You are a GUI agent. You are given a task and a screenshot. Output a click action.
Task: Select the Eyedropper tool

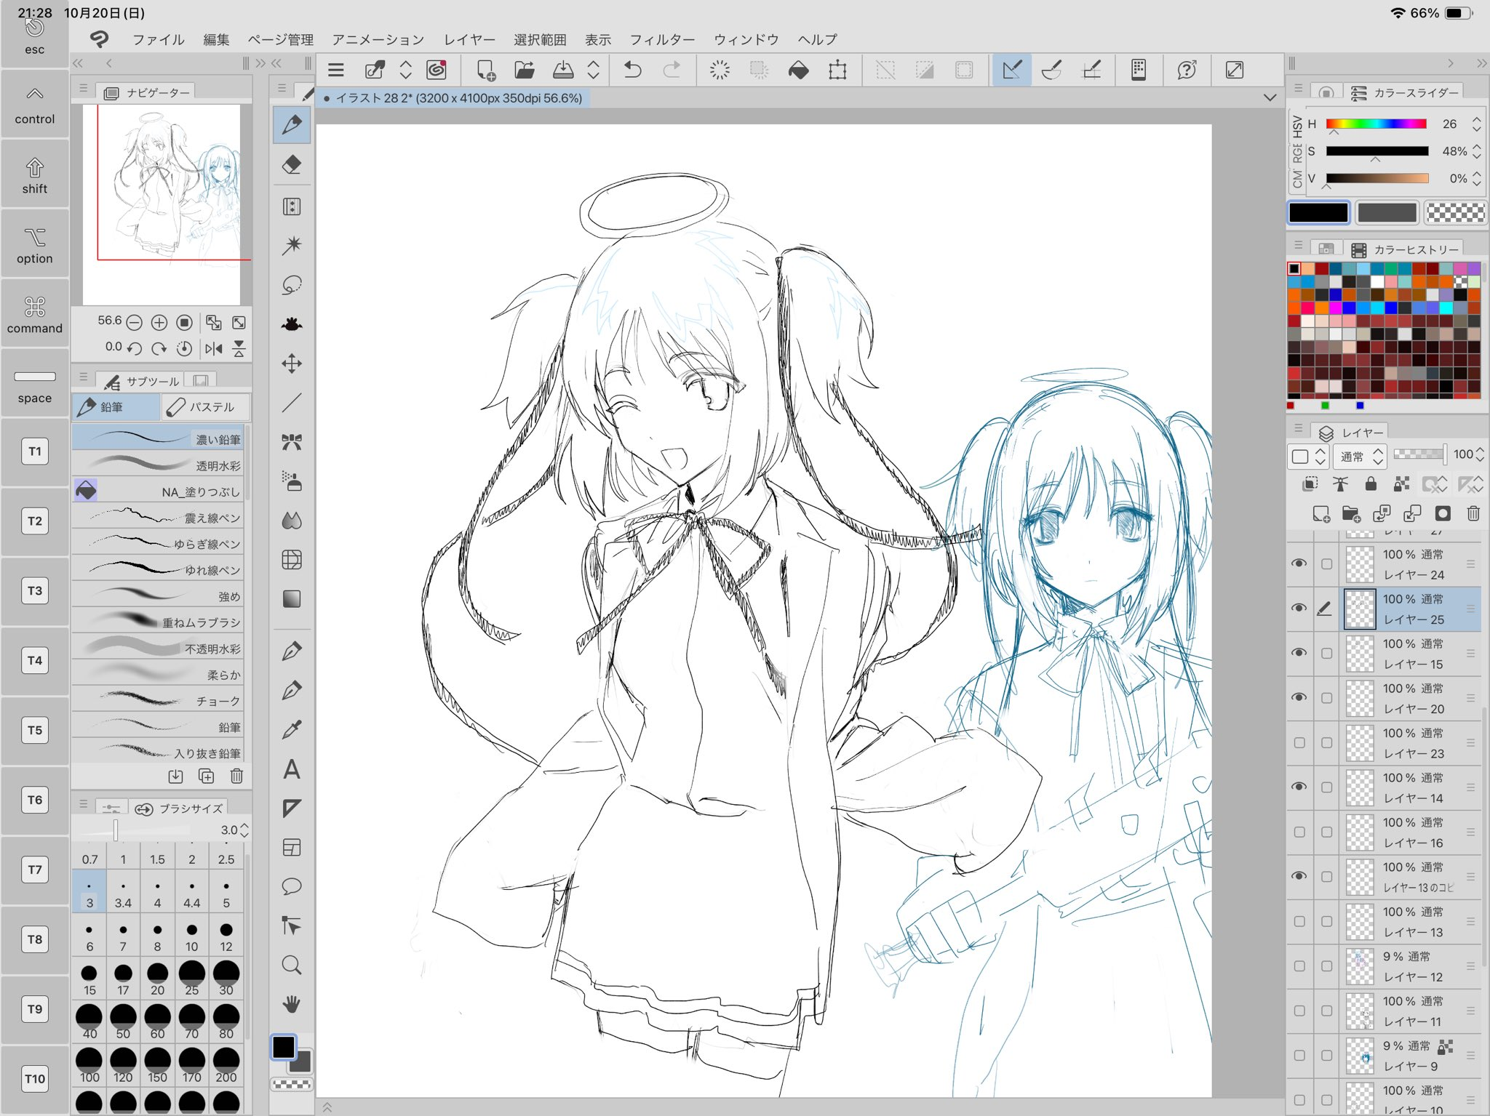pos(292,729)
